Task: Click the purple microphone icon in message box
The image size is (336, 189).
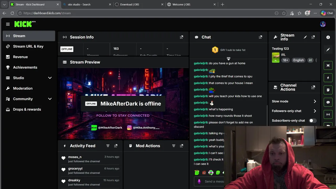Action: (x=199, y=181)
